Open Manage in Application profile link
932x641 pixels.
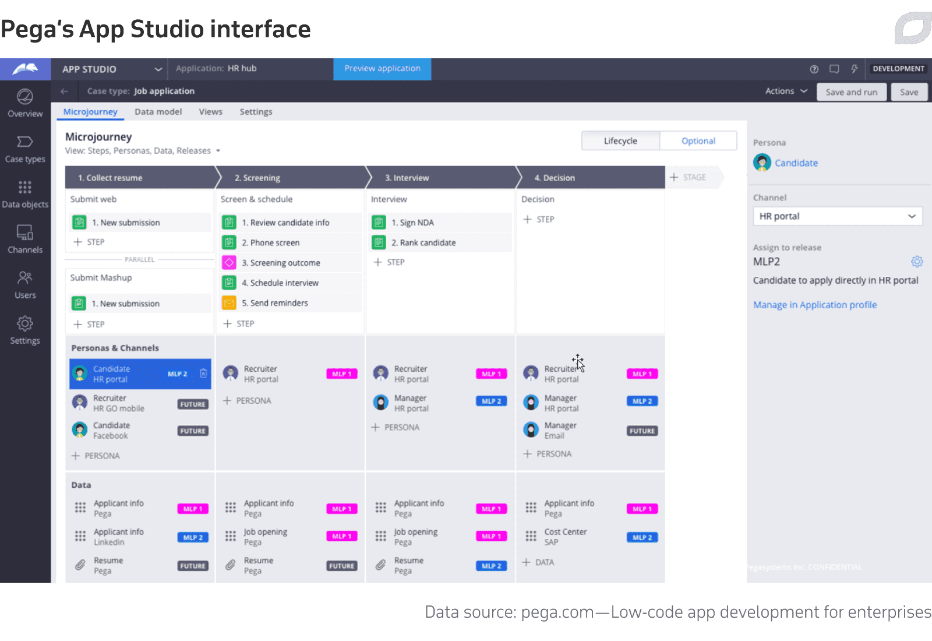pos(815,305)
